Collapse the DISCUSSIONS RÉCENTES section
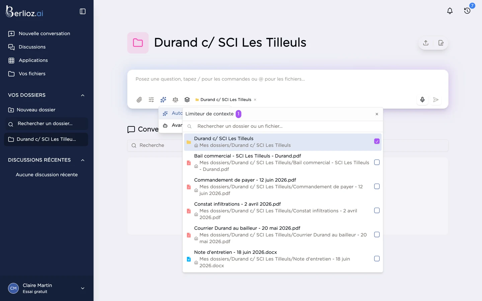482x301 pixels. pos(83,160)
